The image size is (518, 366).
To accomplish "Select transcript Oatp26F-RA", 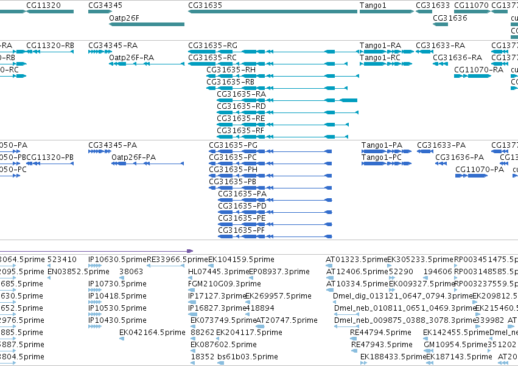I will tap(147, 64).
